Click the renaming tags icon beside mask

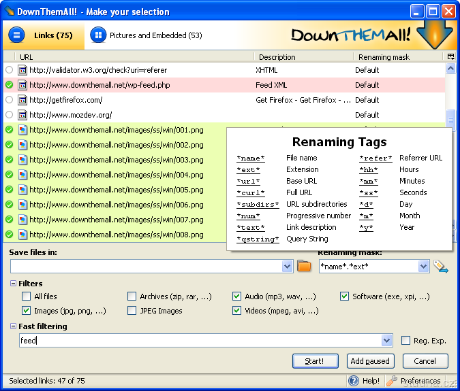[x=440, y=267]
